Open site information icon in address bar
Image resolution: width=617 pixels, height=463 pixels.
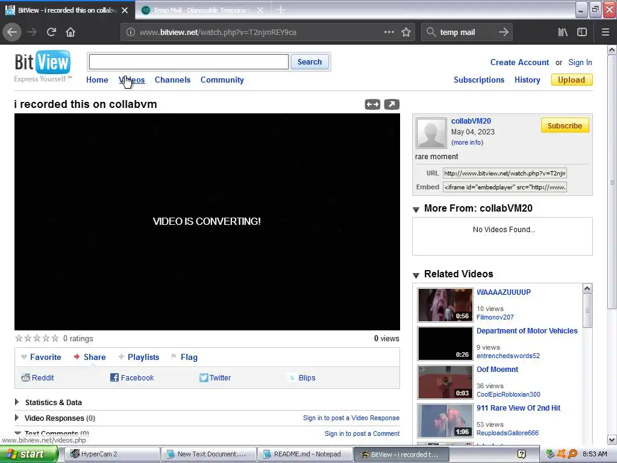click(x=131, y=32)
